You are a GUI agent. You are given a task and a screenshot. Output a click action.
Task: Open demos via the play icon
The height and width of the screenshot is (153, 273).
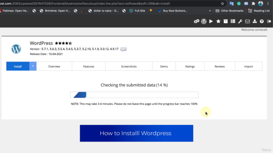(211, 21)
